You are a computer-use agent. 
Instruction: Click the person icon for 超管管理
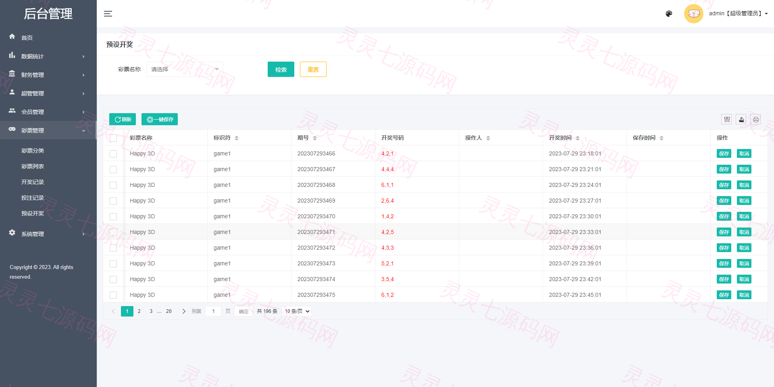pyautogui.click(x=12, y=92)
